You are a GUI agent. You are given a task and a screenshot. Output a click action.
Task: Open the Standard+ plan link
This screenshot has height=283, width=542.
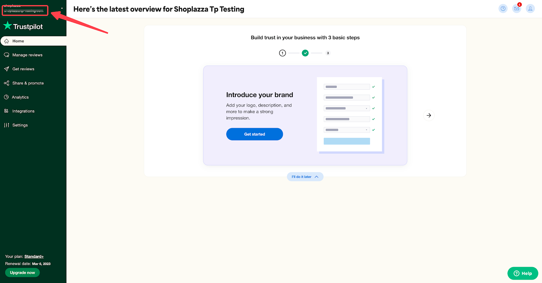pyautogui.click(x=34, y=257)
